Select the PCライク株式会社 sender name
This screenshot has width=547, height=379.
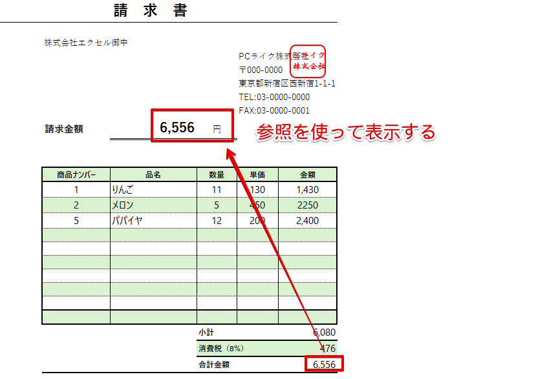tap(273, 56)
